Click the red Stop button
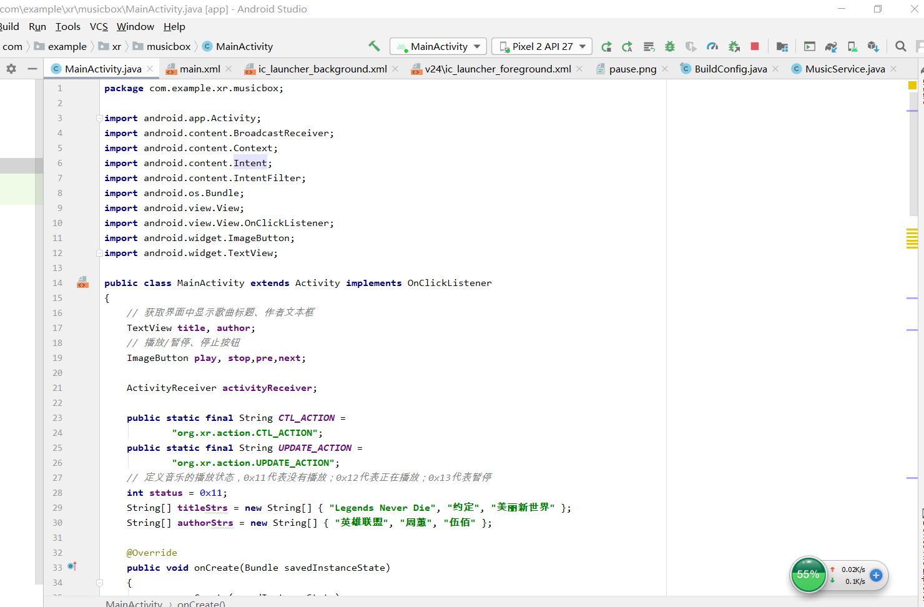This screenshot has height=607, width=924. coord(755,47)
